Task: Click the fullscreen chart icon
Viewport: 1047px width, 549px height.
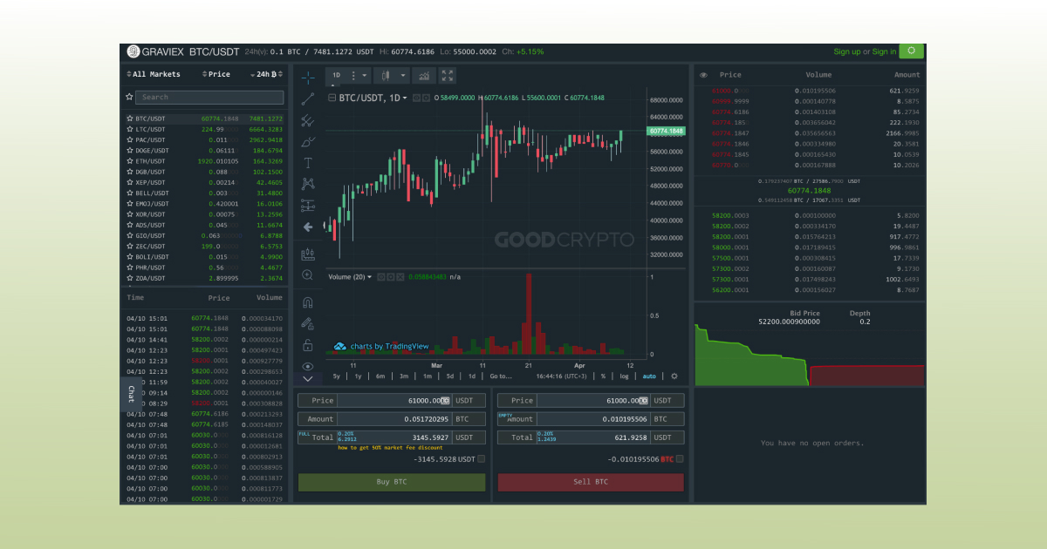Action: (448, 76)
